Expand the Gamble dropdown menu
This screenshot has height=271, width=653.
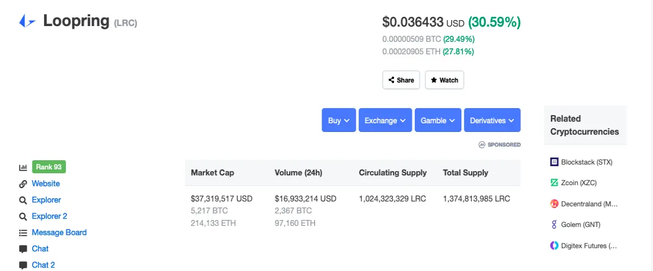(x=438, y=121)
